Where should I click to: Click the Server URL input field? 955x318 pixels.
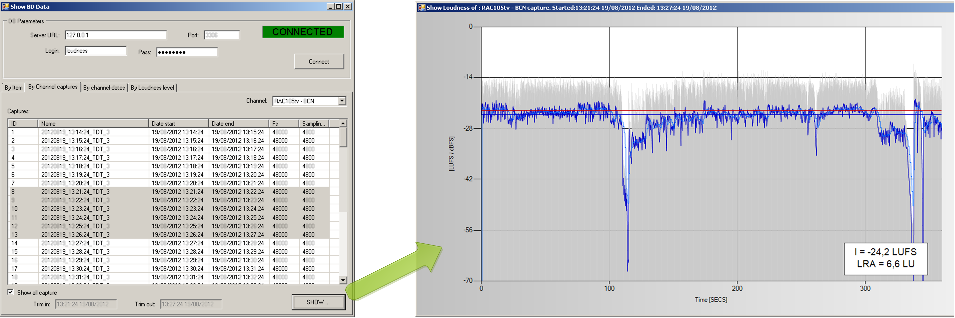(x=115, y=35)
